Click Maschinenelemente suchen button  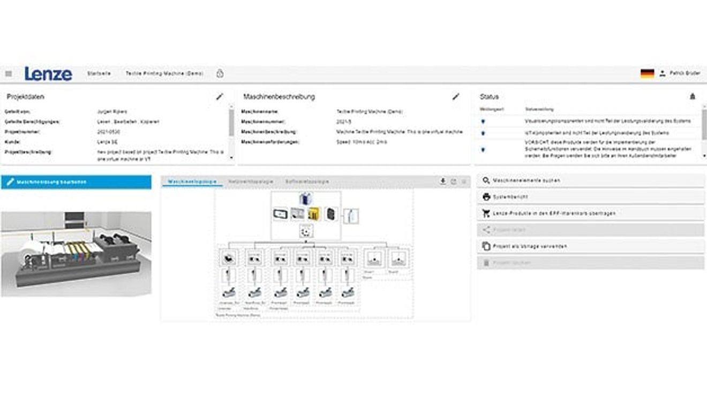(591, 181)
